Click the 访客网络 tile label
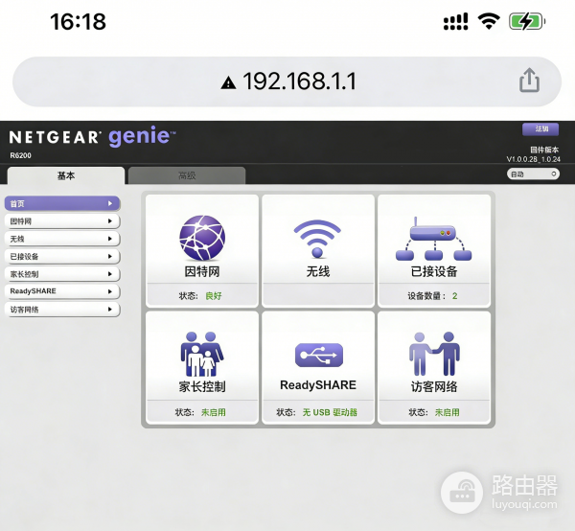 (x=434, y=386)
